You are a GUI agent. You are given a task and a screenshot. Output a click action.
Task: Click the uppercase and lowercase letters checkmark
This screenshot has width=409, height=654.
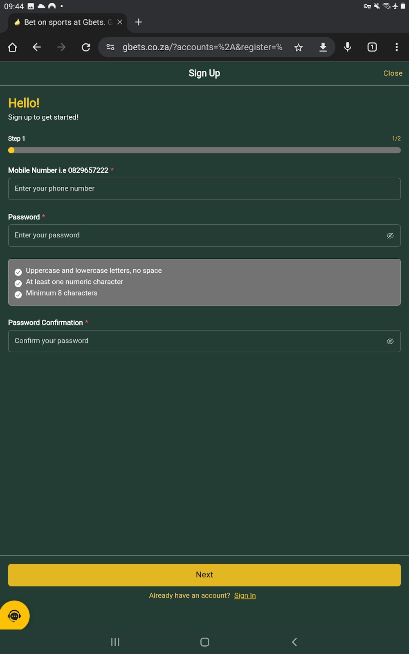pyautogui.click(x=18, y=272)
